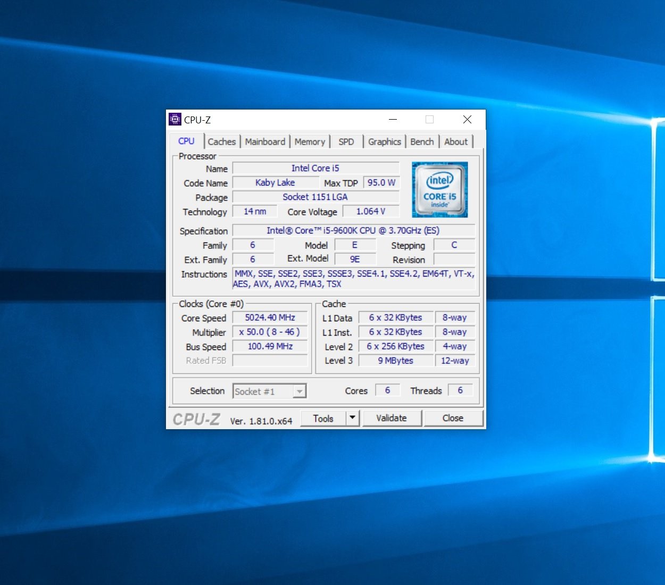Click the Level 2 4-way associativity value
The image size is (665, 585).
pos(455,346)
